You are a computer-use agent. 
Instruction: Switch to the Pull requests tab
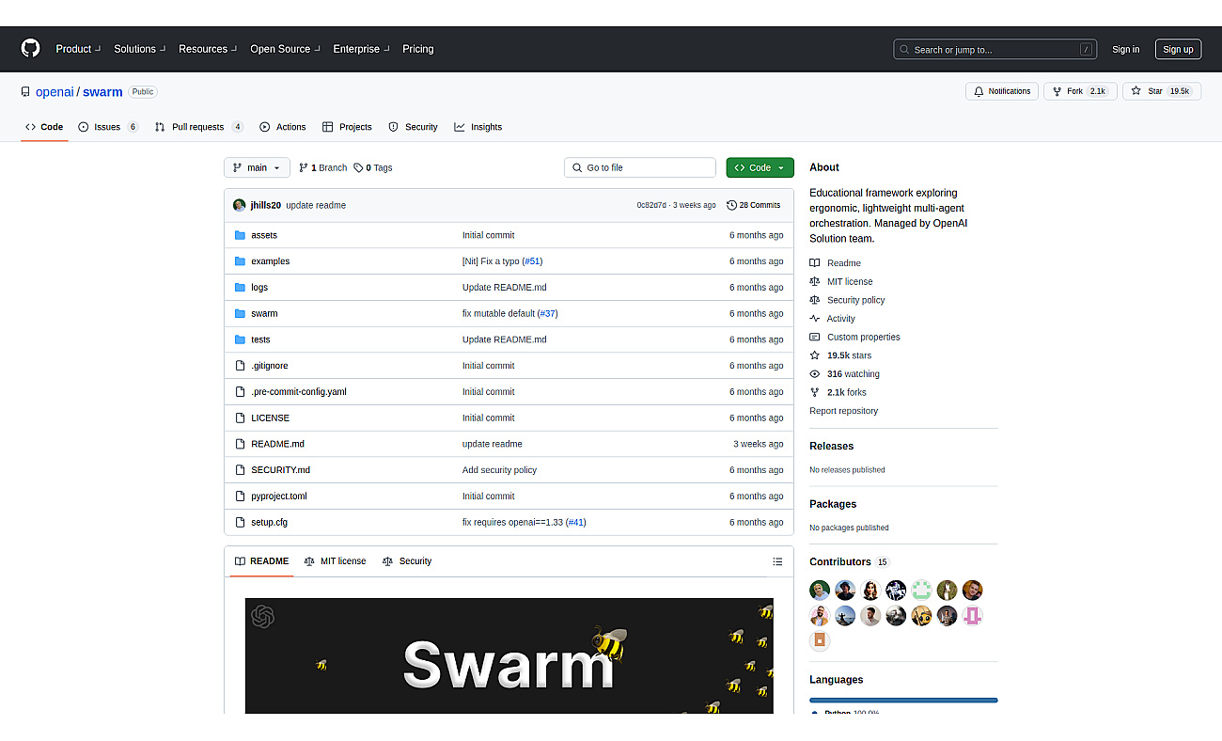click(x=199, y=127)
